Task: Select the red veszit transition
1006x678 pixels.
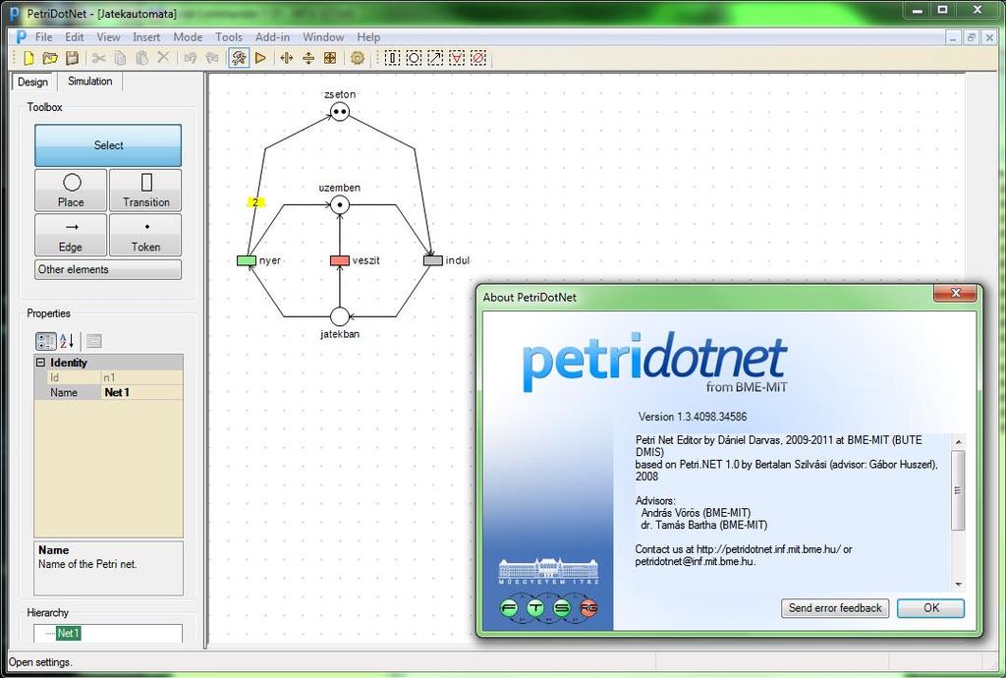Action: click(340, 260)
